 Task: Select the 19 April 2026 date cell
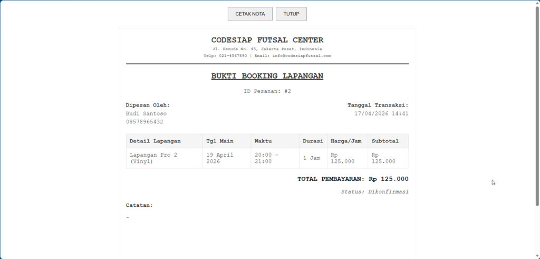coord(219,158)
